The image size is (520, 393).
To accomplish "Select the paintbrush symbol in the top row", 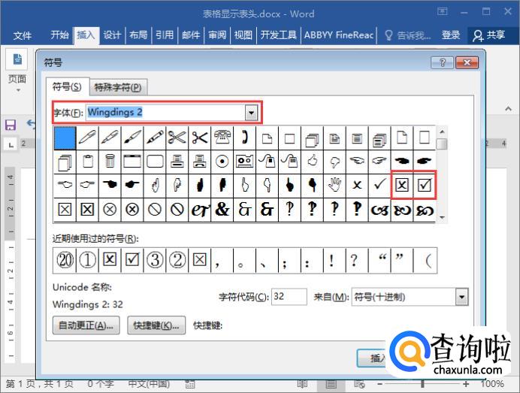I will point(132,137).
